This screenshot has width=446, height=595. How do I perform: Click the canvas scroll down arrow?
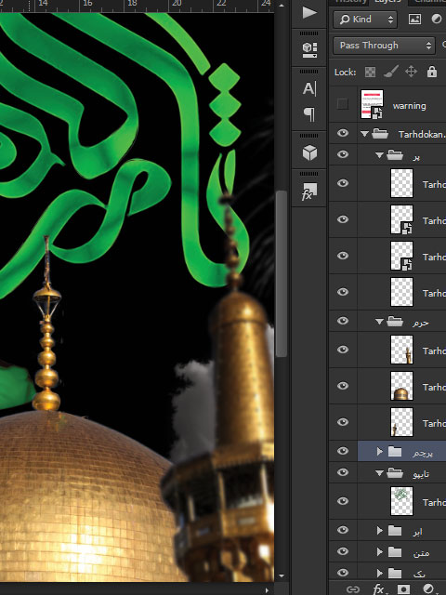pyautogui.click(x=281, y=576)
